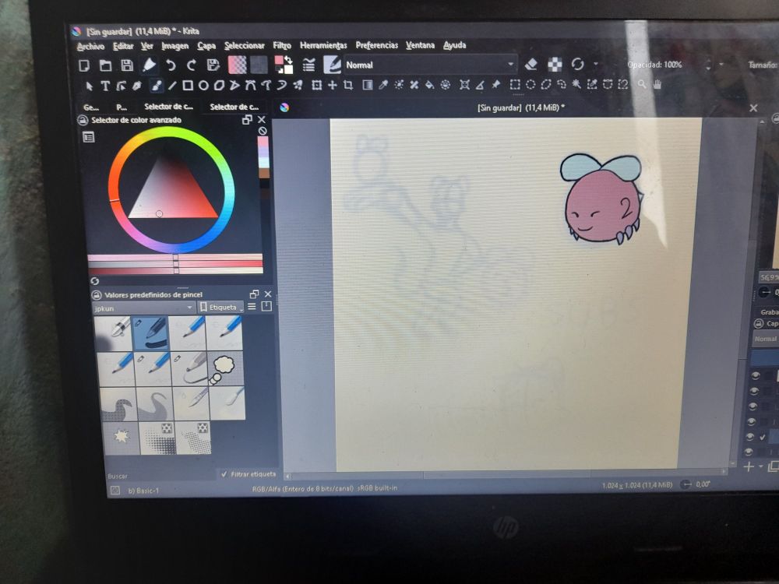This screenshot has height=584, width=779.
Task: Create a new document from toolbar
Action: click(x=84, y=65)
